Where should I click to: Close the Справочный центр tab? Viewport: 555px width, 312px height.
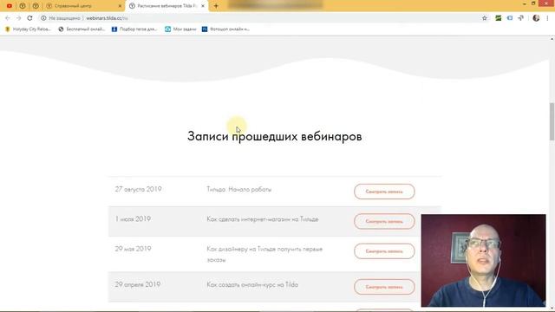click(x=120, y=6)
